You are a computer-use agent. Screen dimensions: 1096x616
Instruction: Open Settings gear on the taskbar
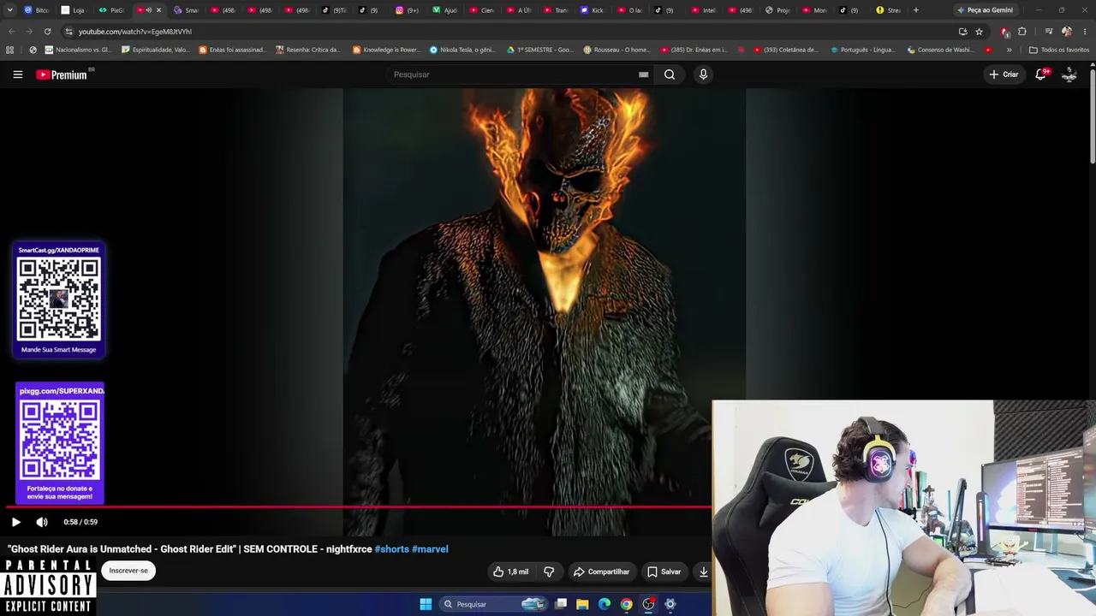point(670,604)
